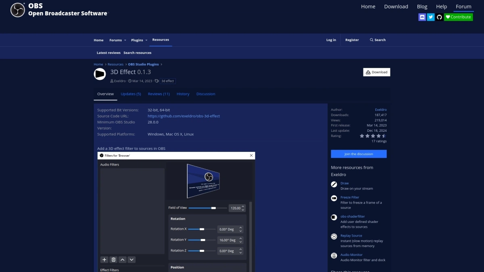Screen dimensions: 484x272
Task: Move the filter down with the down arrow icon
Action: tap(131, 260)
